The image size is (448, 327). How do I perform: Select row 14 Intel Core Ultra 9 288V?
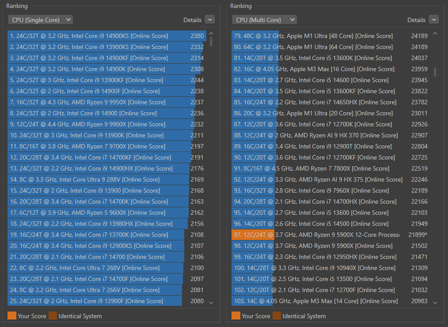coord(107,179)
